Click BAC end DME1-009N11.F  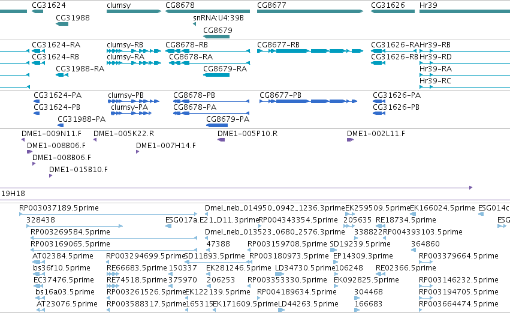pos(52,134)
